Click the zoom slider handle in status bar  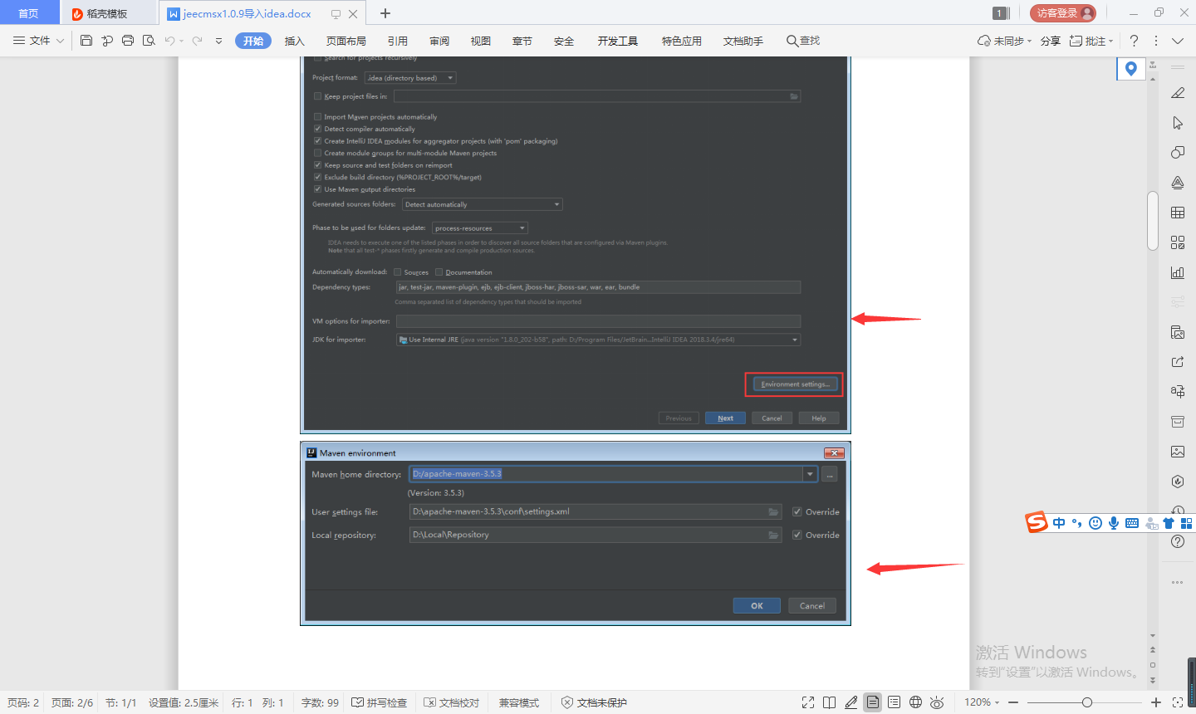tap(1086, 702)
